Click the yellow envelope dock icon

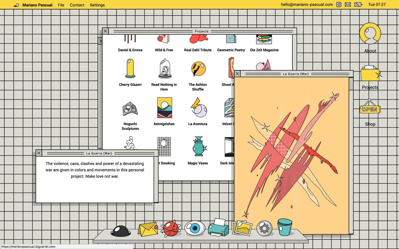pyautogui.click(x=148, y=229)
